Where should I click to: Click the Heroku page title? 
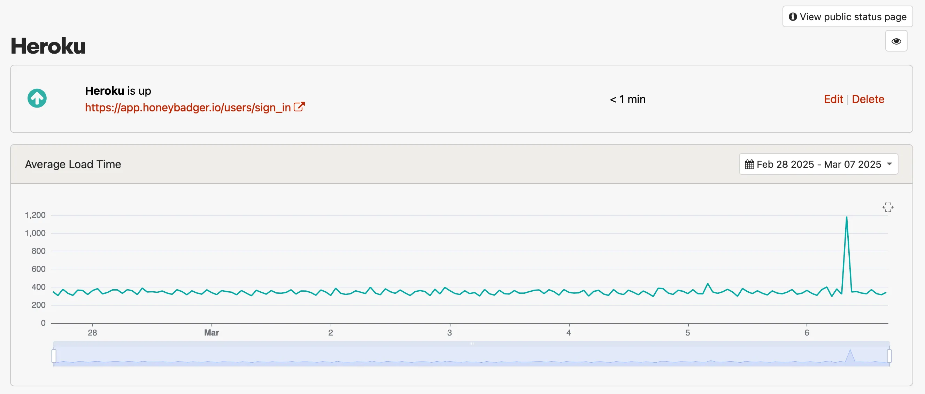coord(48,45)
